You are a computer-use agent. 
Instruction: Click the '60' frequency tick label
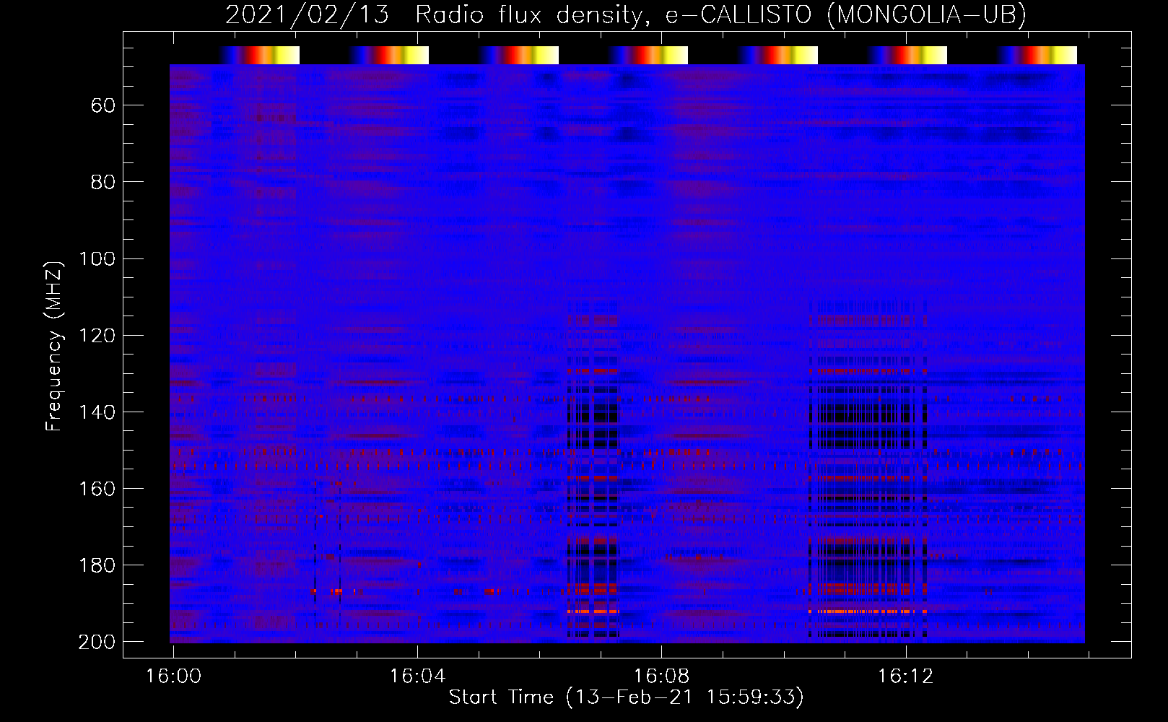pyautogui.click(x=103, y=106)
